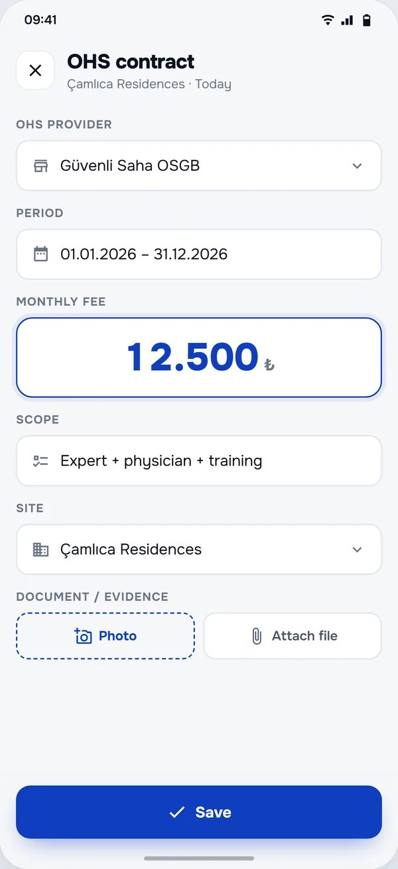Expand the OHS Provider dropdown chevron
This screenshot has width=398, height=869.
[358, 166]
